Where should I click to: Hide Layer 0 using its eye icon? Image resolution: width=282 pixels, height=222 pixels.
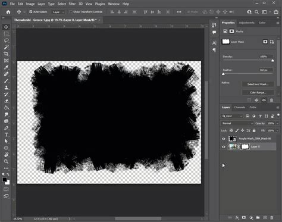coord(224,147)
